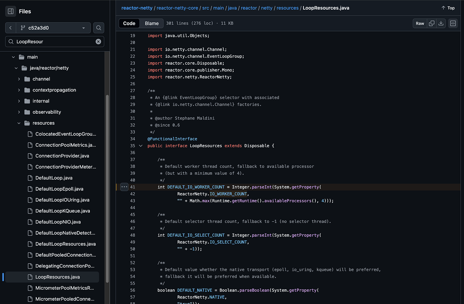This screenshot has height=304, width=464.
Task: Clear the LoopResour file filter text
Action: point(98,41)
